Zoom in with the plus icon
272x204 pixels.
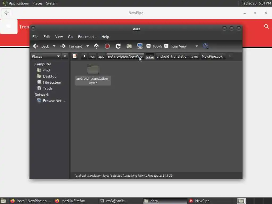[166, 46]
